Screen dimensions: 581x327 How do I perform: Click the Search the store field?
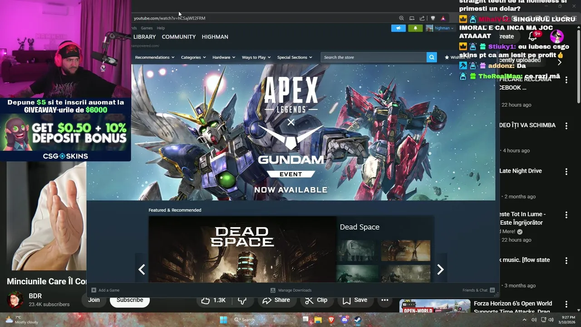click(x=374, y=57)
